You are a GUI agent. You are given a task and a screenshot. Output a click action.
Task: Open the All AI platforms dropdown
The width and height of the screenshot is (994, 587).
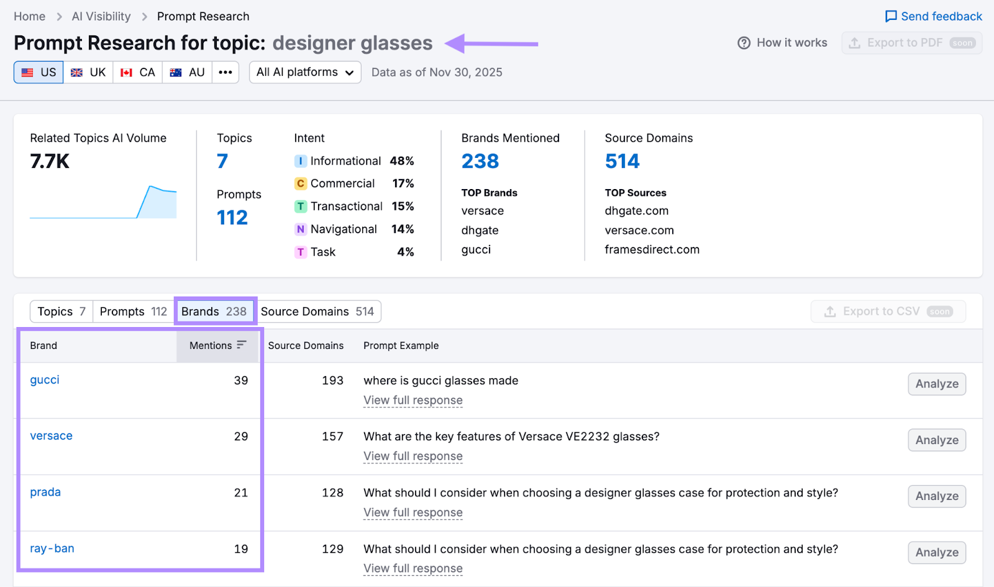coord(304,72)
